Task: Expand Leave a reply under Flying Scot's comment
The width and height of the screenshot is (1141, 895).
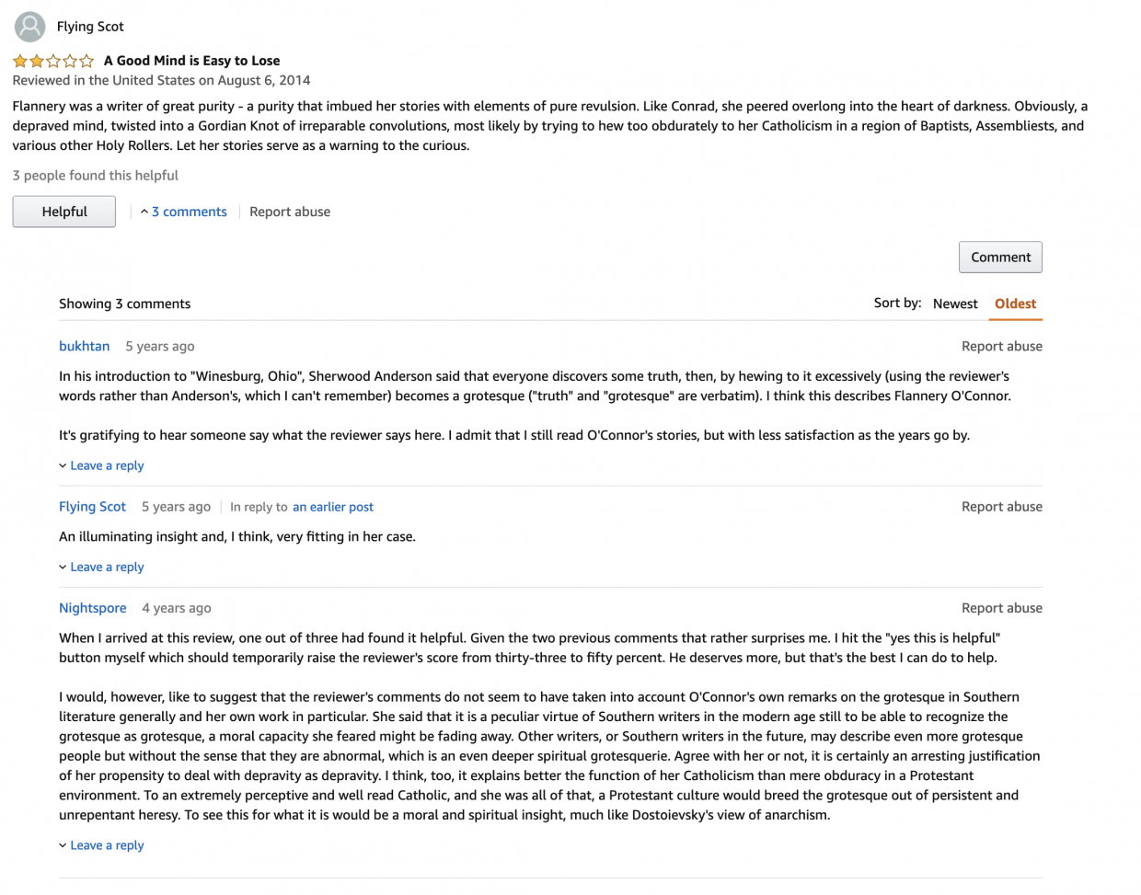Action: coord(101,567)
